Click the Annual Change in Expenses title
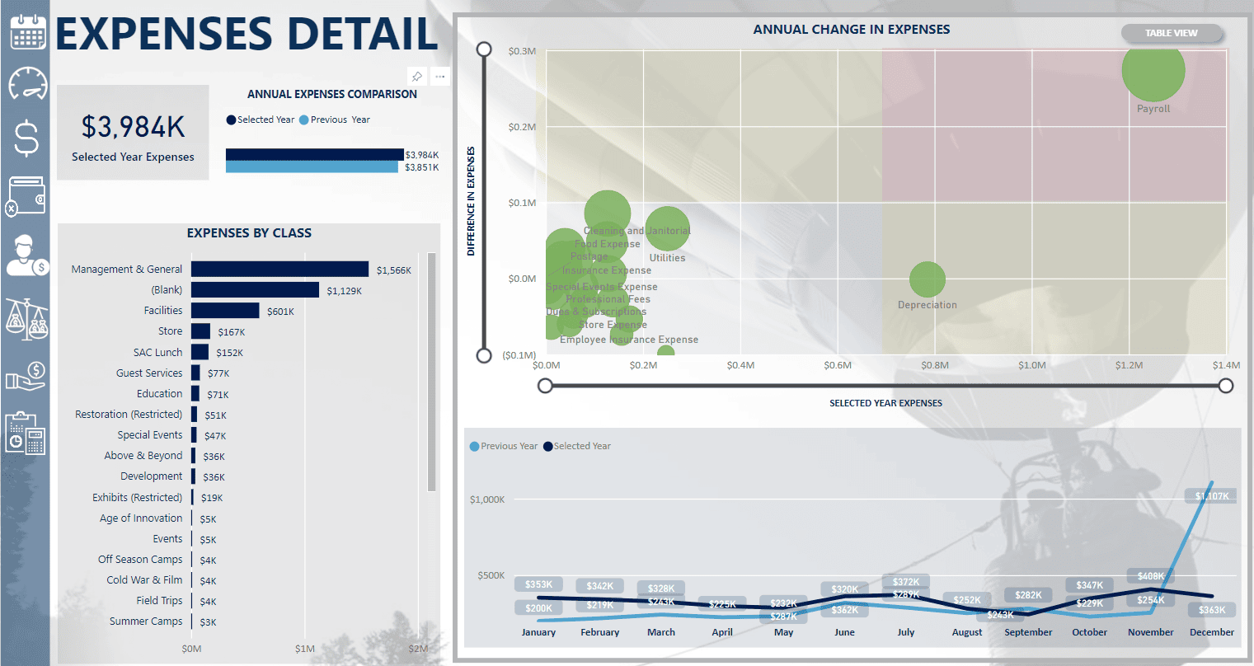 click(852, 30)
